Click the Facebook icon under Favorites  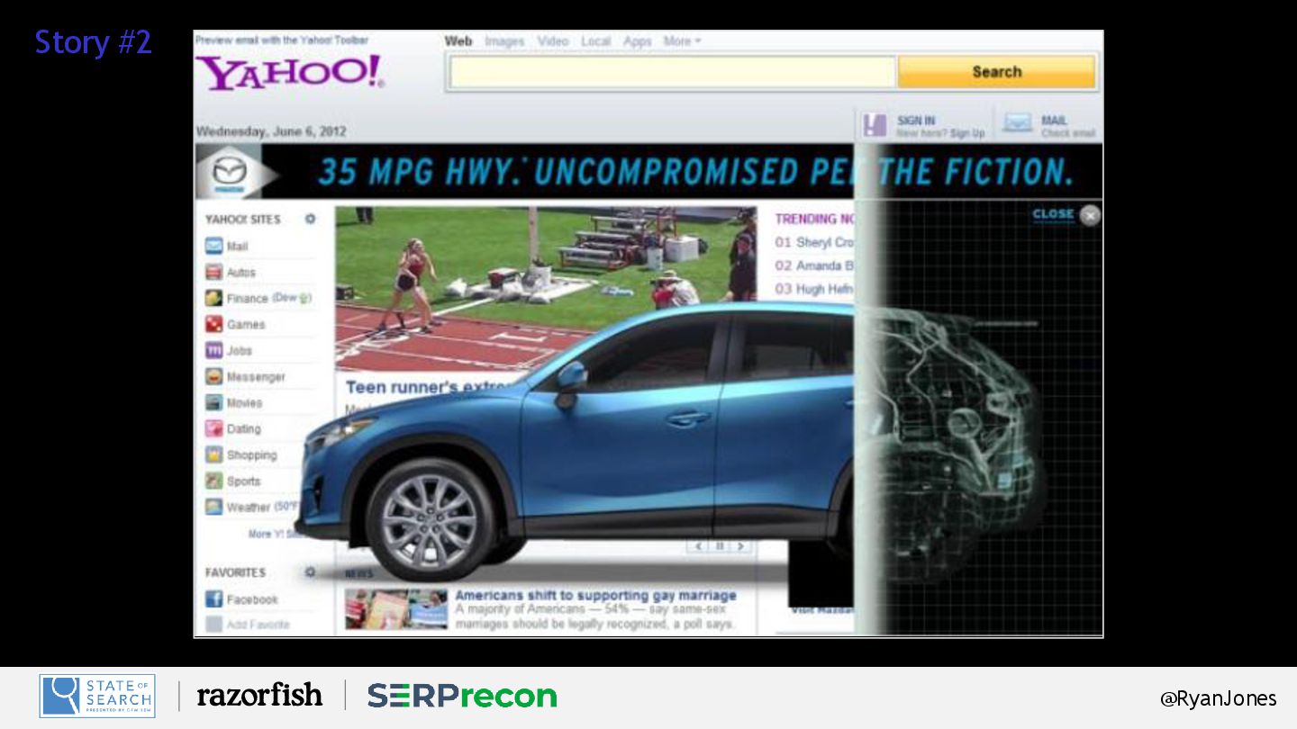[213, 598]
